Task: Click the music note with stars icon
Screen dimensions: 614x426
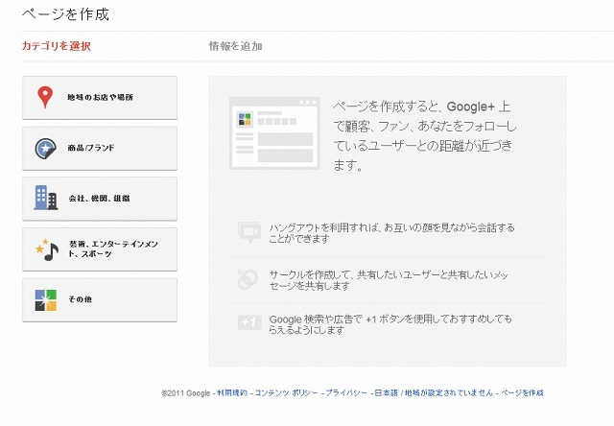Action: click(47, 249)
